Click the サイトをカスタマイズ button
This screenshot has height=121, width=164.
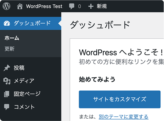tap(120, 99)
